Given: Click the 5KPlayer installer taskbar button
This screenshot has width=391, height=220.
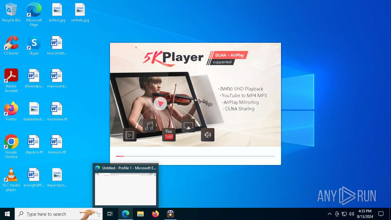Looking at the screenshot, I should pos(170,214).
